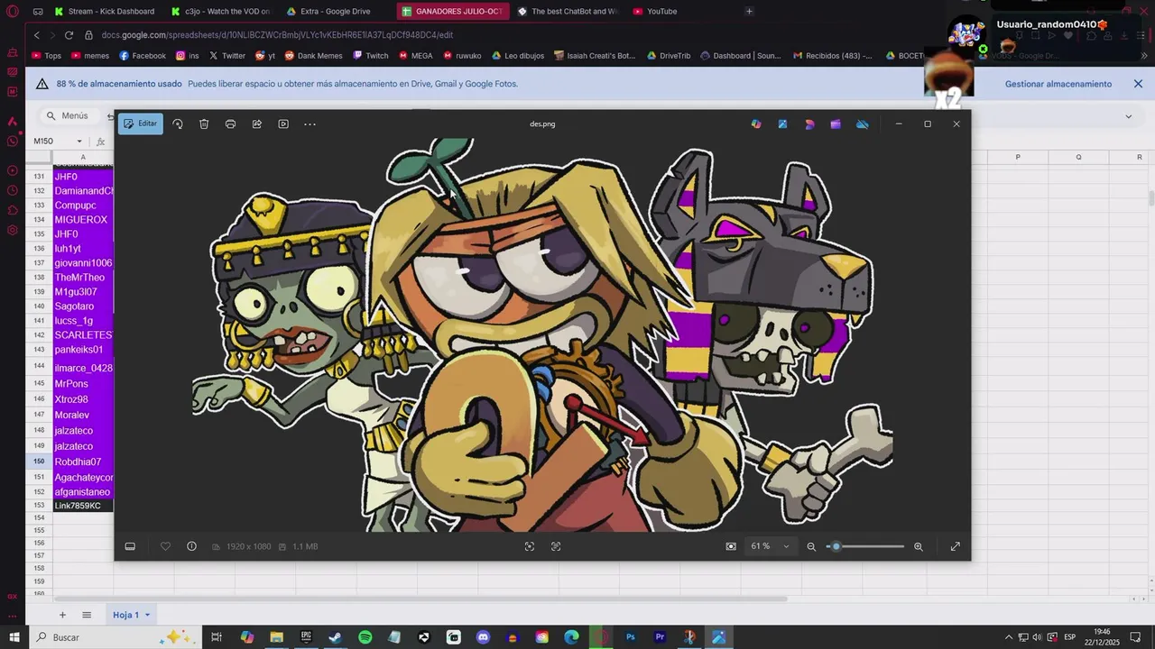Select cell containing MIGUEROX
Viewport: 1155px width, 649px height.
(x=83, y=220)
